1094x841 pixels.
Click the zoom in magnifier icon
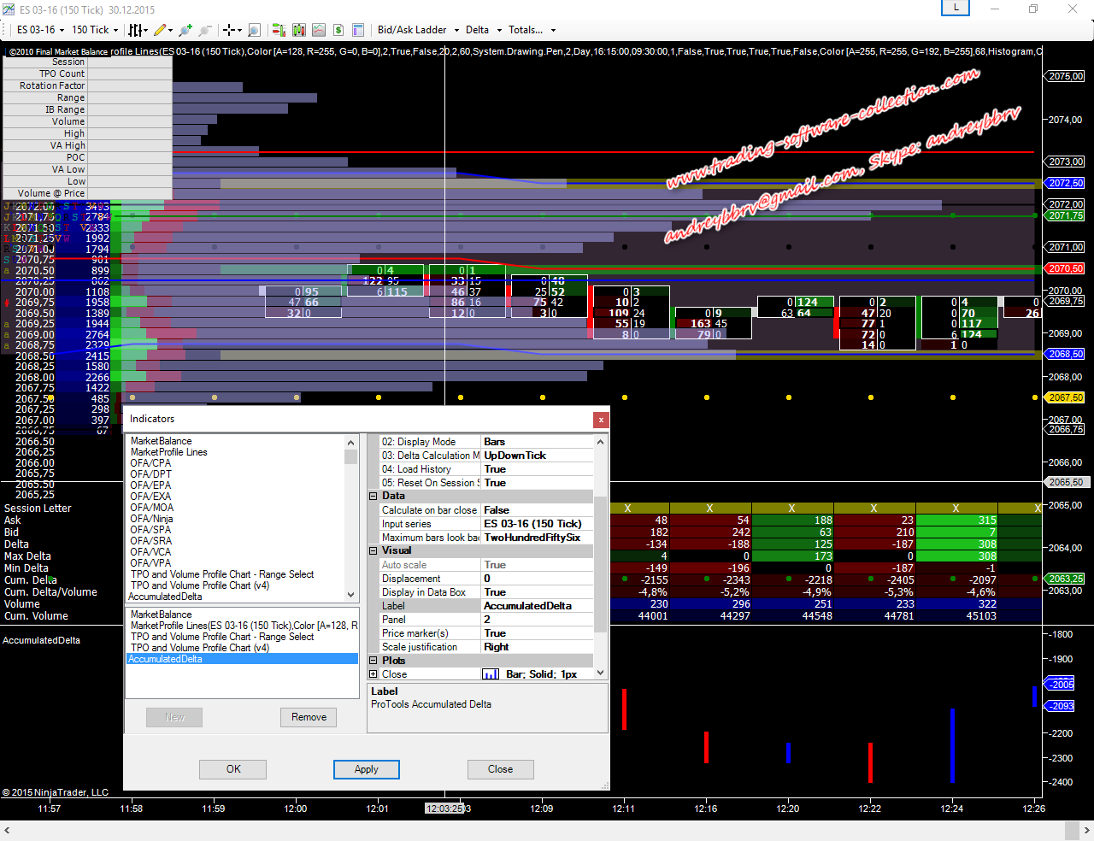coord(185,30)
